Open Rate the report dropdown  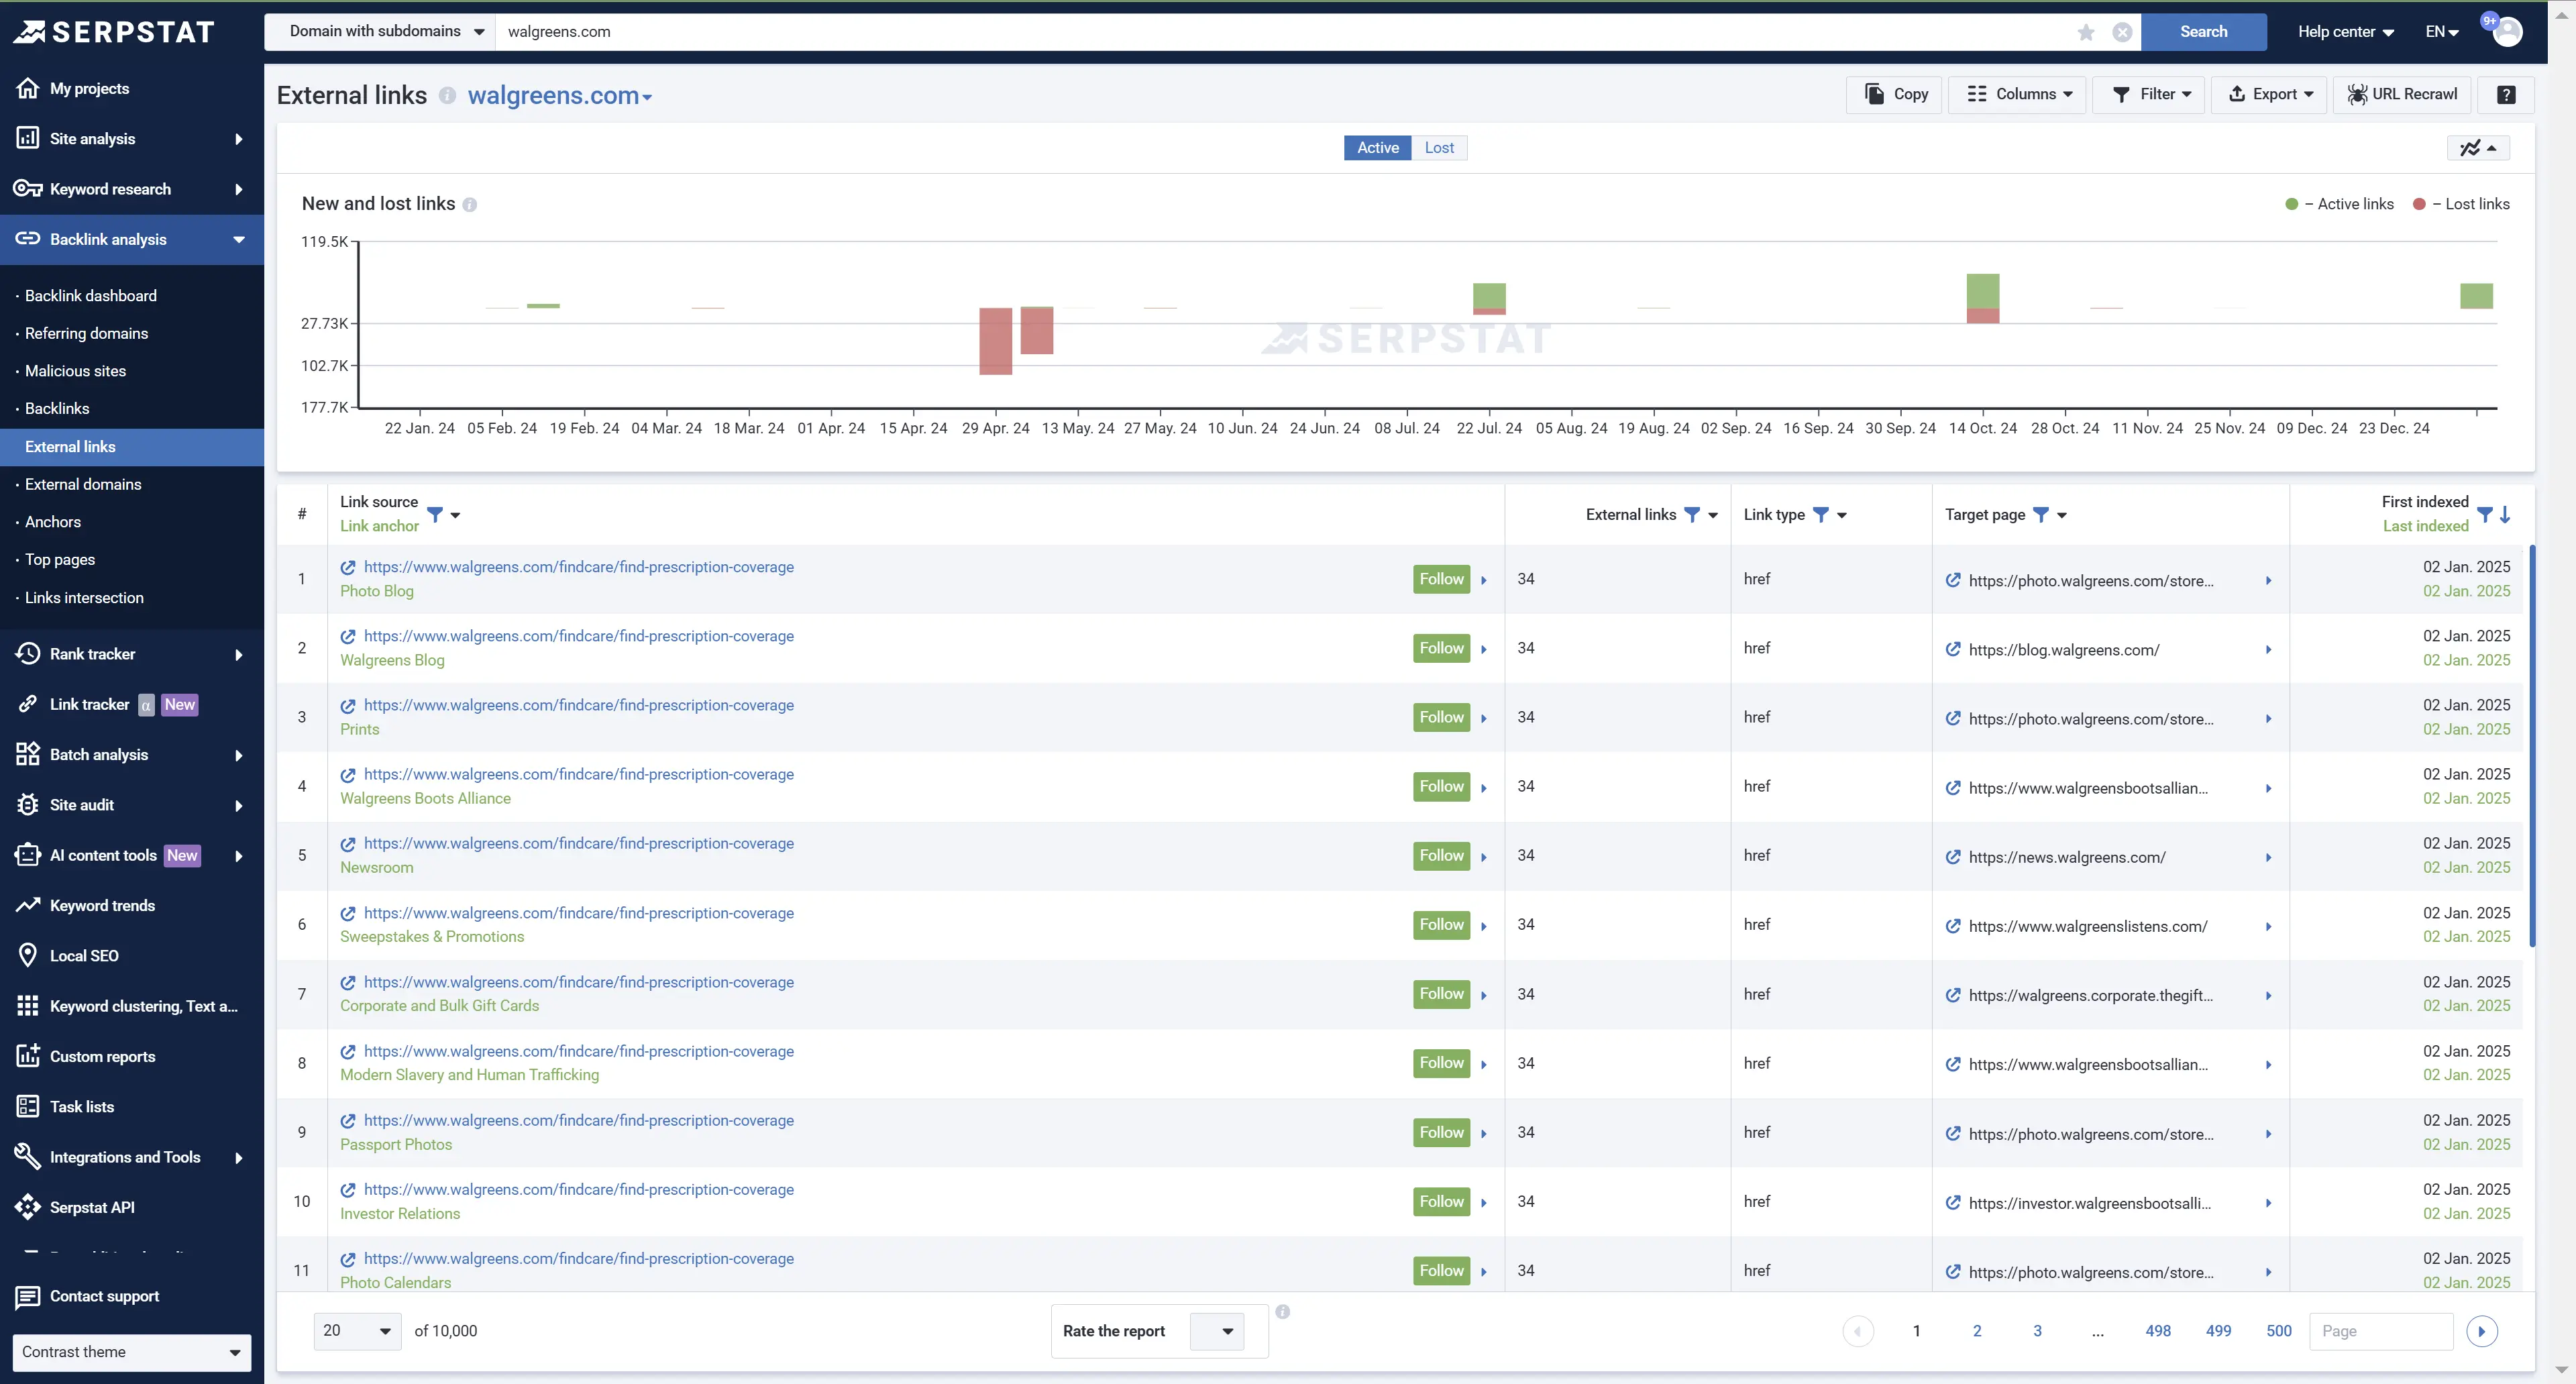tap(1218, 1331)
